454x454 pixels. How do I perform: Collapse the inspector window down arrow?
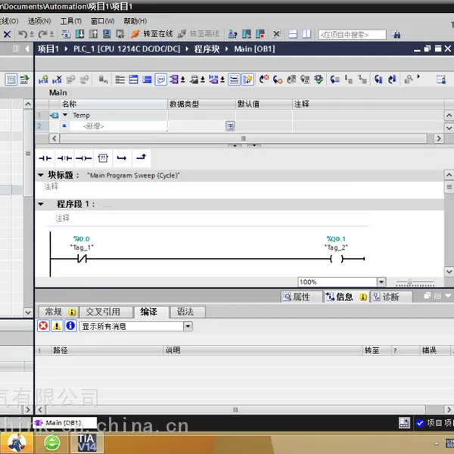pos(448,296)
